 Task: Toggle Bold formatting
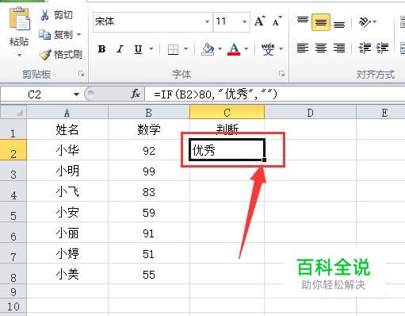point(101,49)
